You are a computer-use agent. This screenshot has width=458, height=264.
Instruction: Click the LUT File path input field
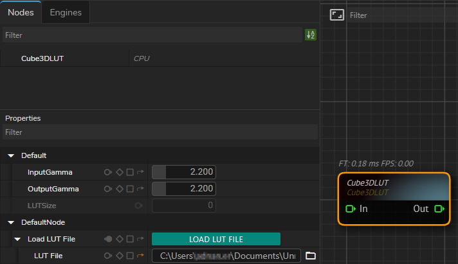tap(226, 256)
